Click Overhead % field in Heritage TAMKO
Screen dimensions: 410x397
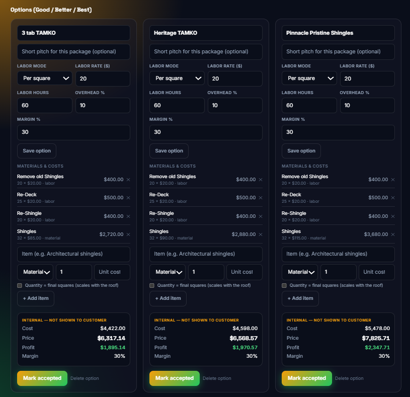click(x=235, y=105)
